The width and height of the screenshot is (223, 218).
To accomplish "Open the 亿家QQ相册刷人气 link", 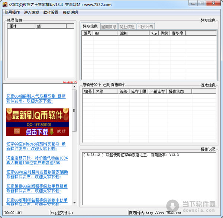I will coord(36,99).
